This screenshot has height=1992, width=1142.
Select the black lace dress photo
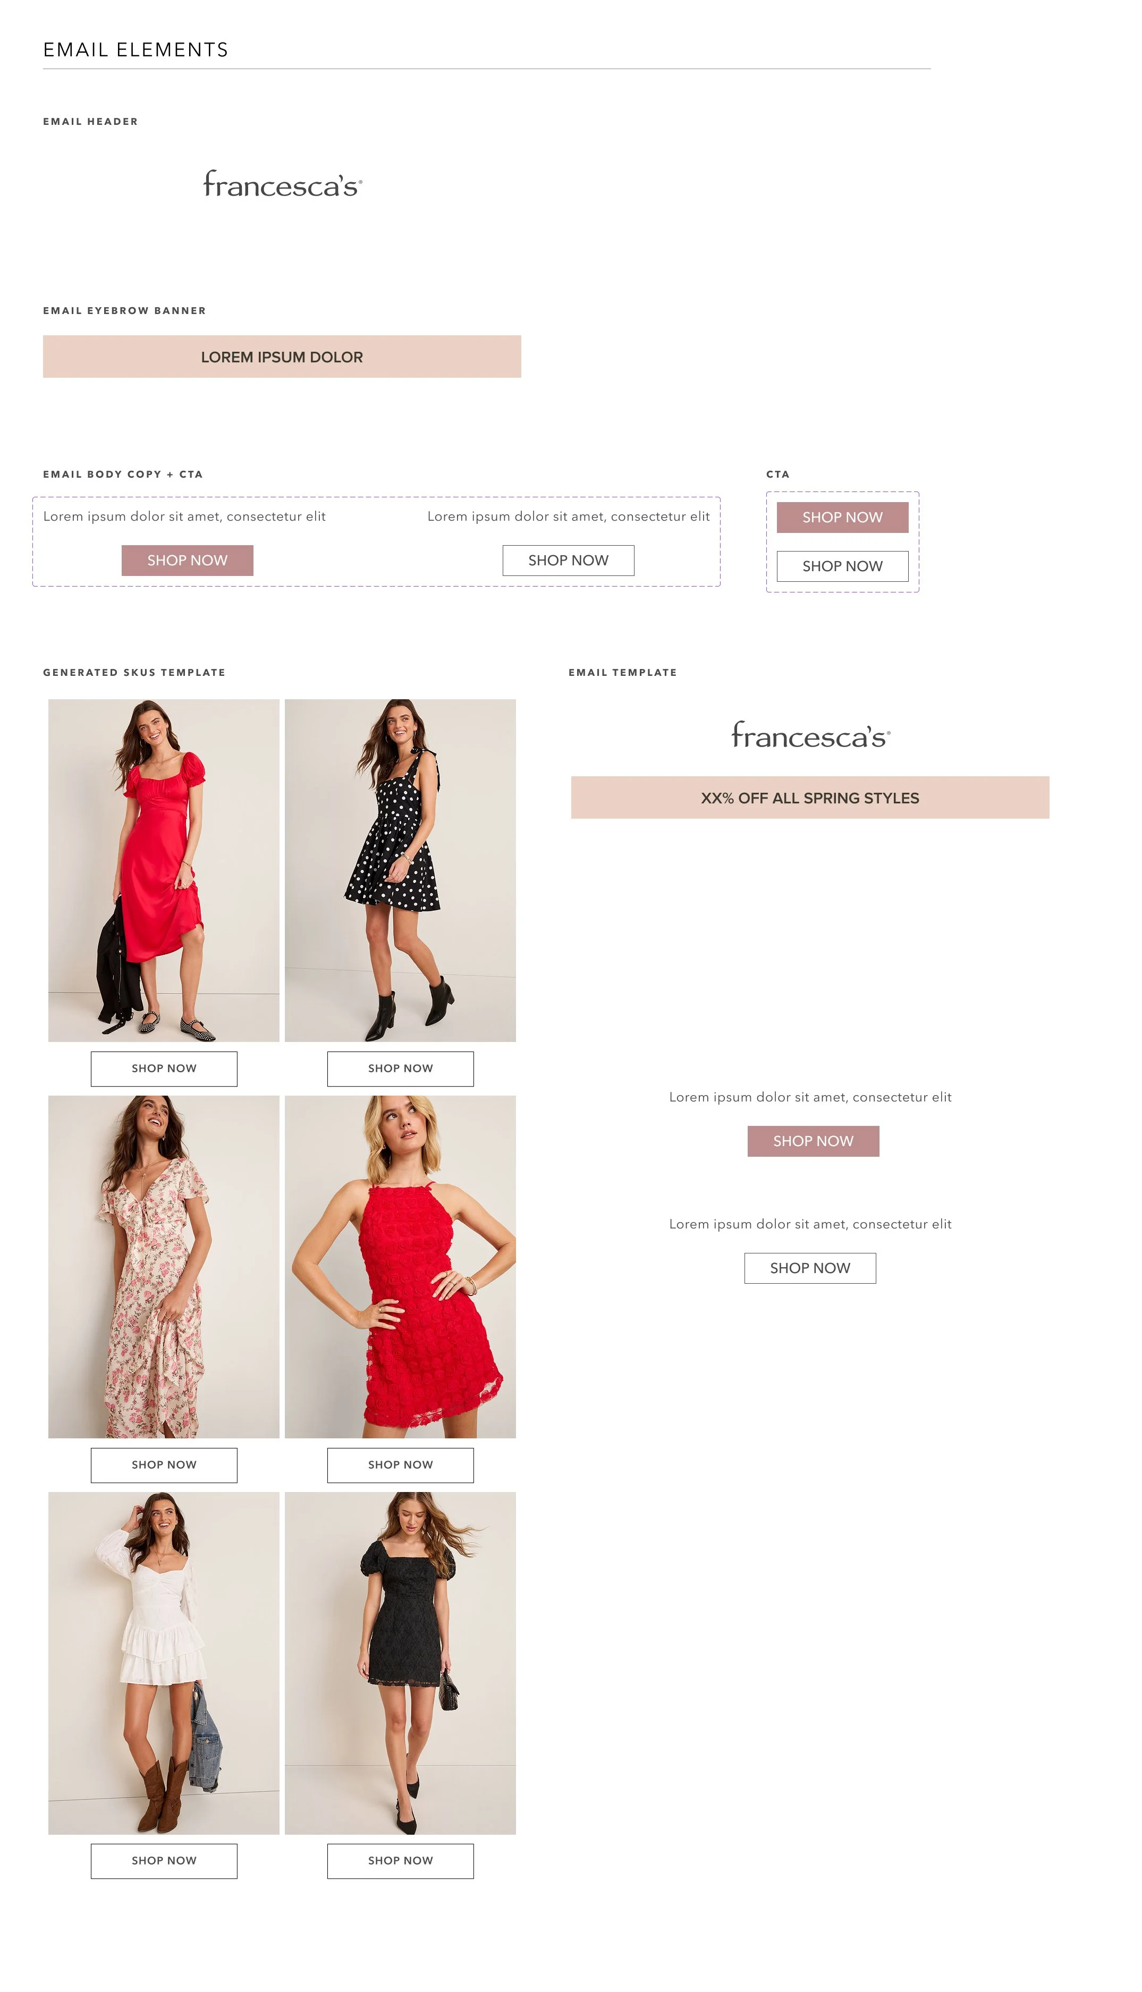(400, 1663)
